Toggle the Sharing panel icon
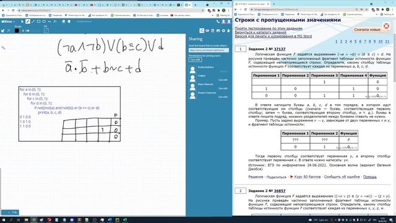 click(x=202, y=30)
